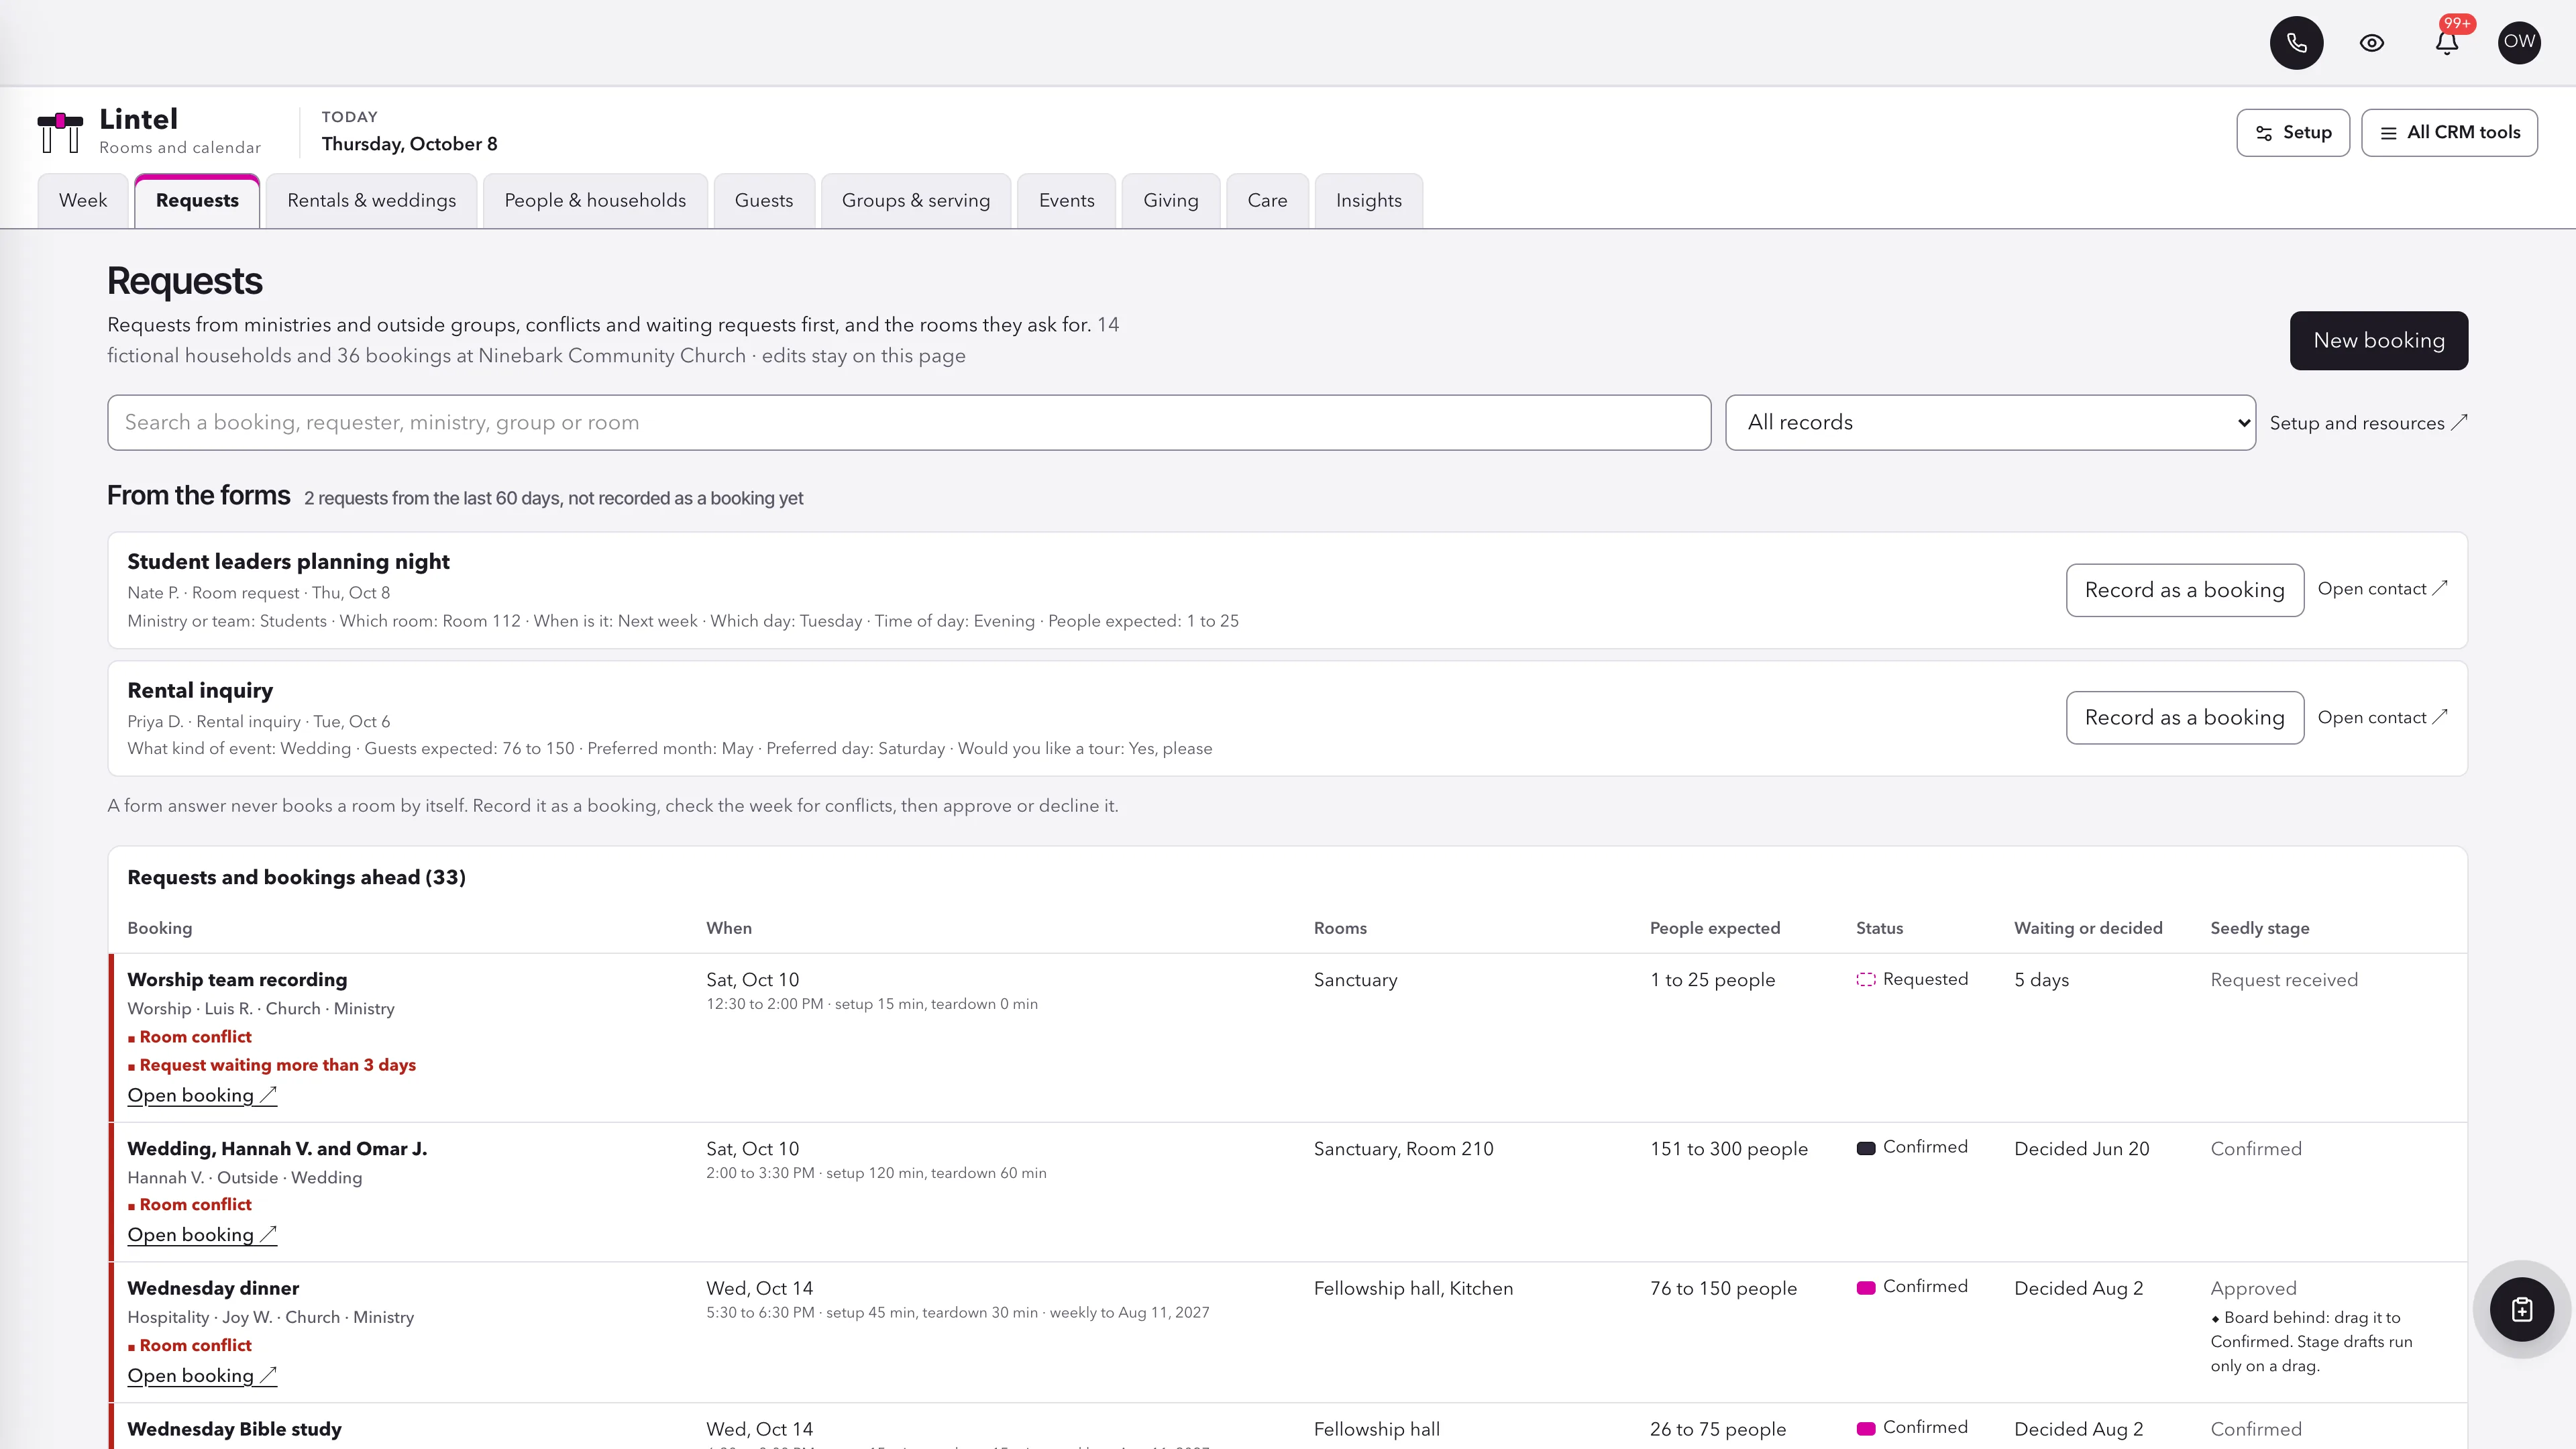Select the Requests tab
The image size is (2576, 1449).
pyautogui.click(x=197, y=201)
